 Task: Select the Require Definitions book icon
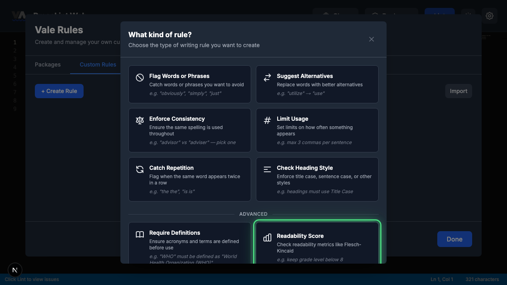point(140,234)
